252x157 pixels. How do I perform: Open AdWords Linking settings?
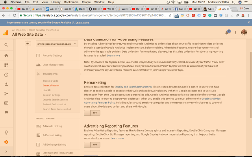click(x=53, y=126)
